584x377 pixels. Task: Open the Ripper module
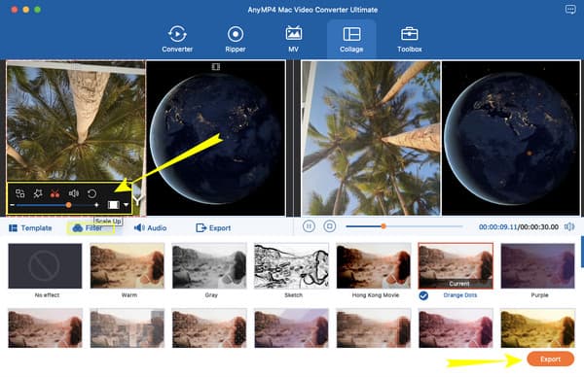tap(236, 39)
